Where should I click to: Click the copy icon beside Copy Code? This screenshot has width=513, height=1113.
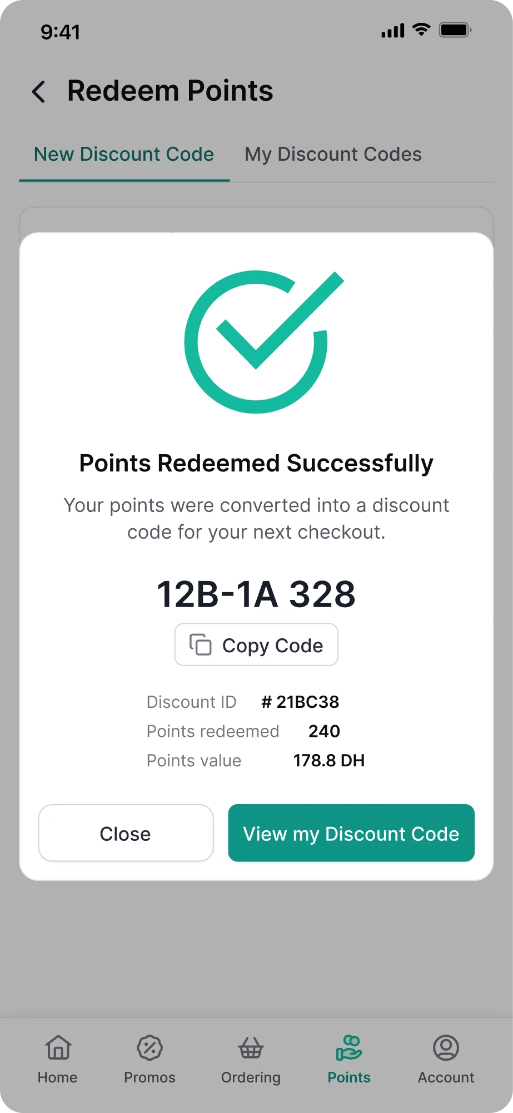coord(201,644)
